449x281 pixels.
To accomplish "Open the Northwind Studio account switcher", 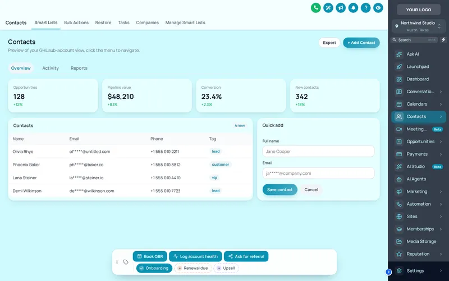I will click(419, 26).
